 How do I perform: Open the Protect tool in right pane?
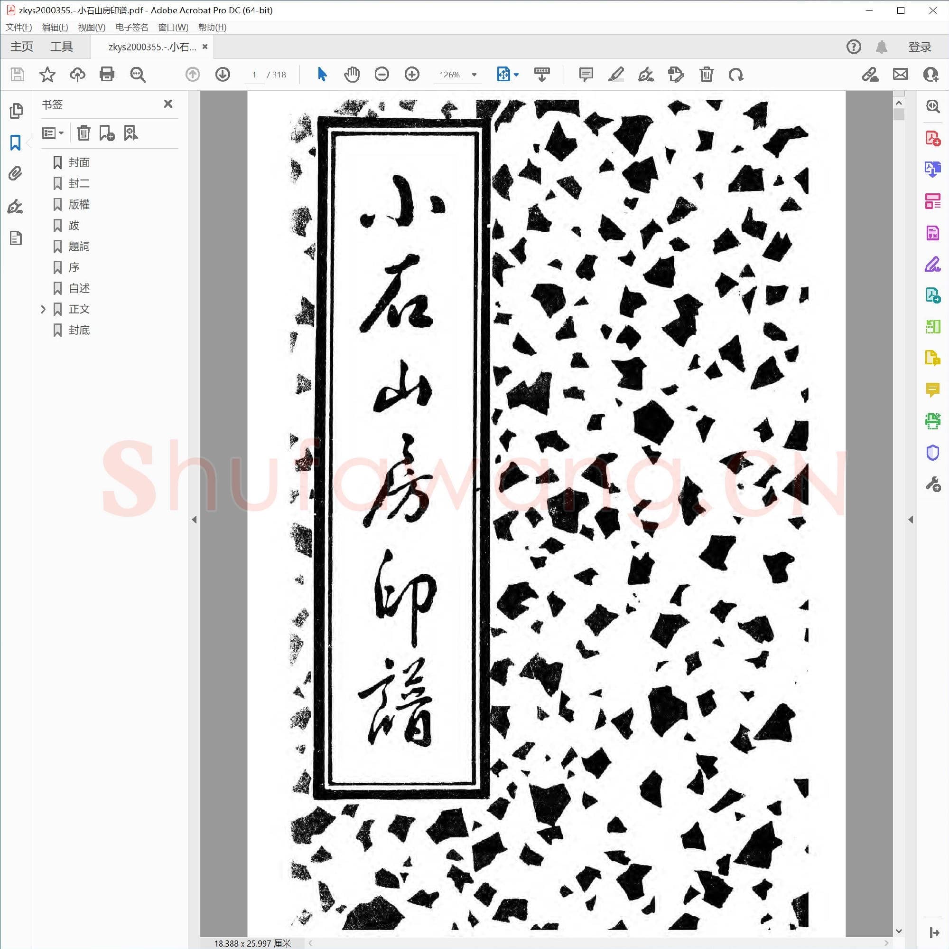(x=932, y=453)
